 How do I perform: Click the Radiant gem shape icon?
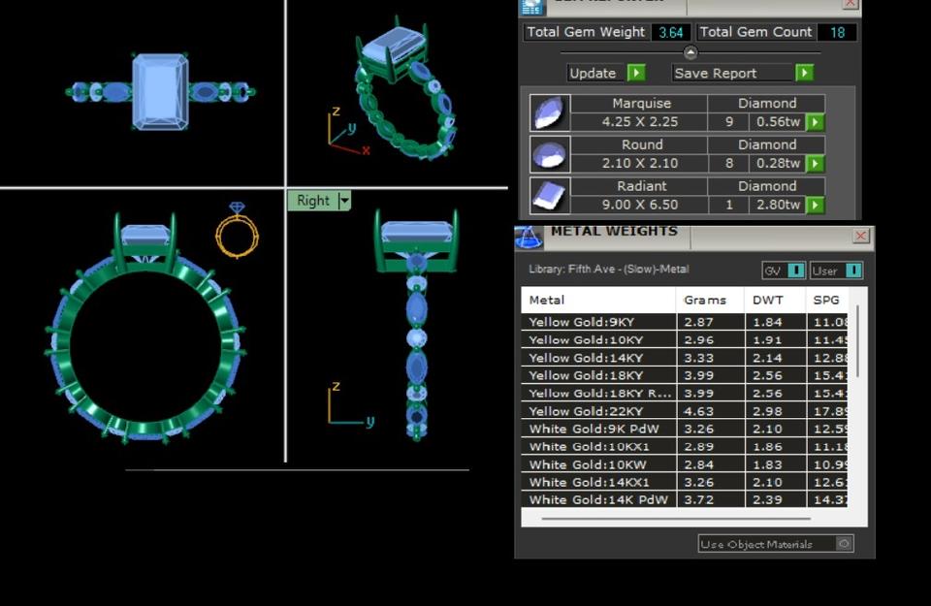coord(549,196)
